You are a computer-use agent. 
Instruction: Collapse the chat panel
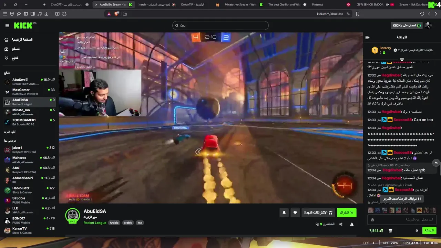pyautogui.click(x=367, y=37)
